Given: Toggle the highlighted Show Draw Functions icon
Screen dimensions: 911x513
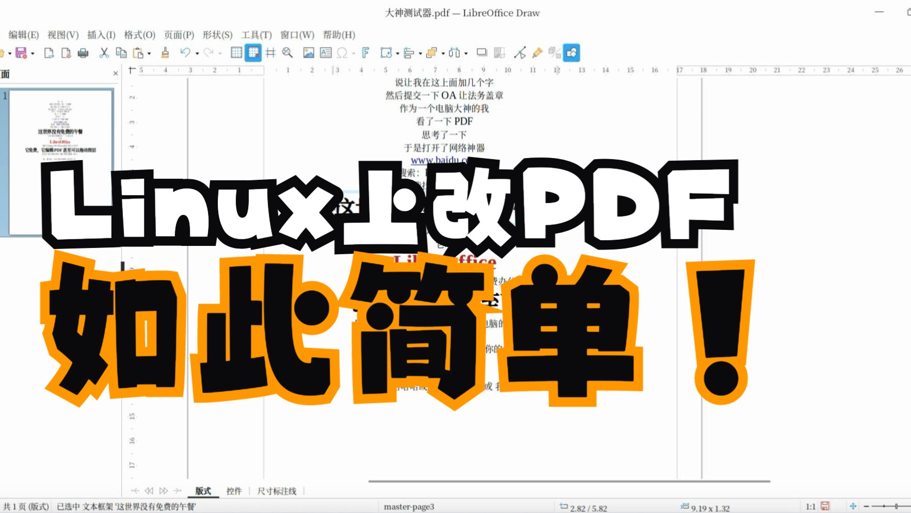Looking at the screenshot, I should click(x=571, y=53).
